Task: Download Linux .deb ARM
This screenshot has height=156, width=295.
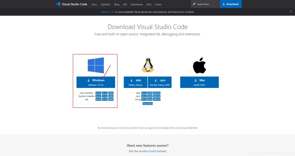Action: point(150,93)
